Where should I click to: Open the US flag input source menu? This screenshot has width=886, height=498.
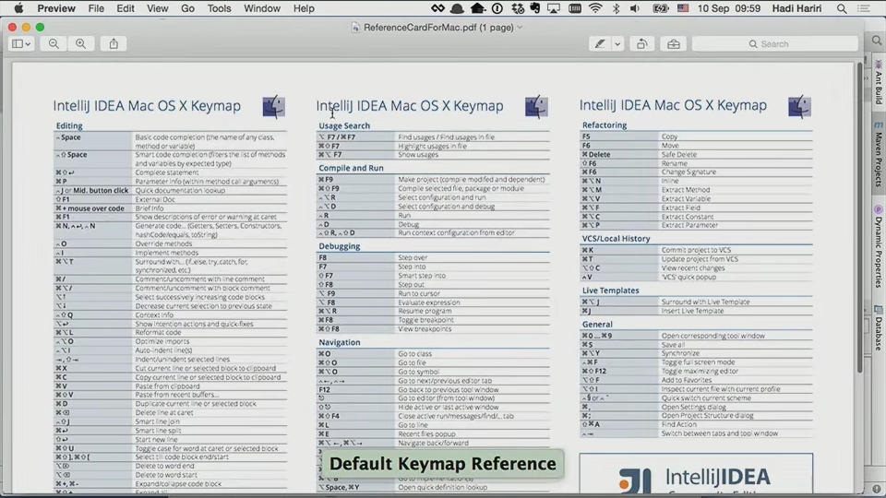tap(683, 8)
